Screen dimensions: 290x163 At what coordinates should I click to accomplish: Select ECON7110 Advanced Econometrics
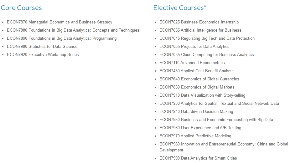point(192,63)
